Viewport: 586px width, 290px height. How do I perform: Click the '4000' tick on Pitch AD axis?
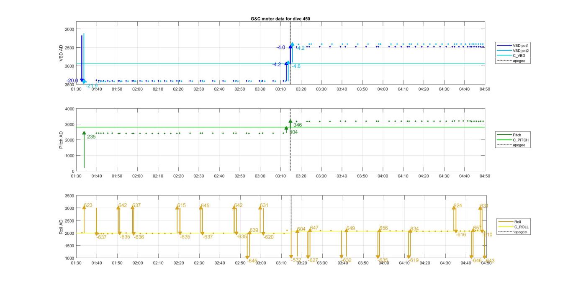(x=69, y=109)
